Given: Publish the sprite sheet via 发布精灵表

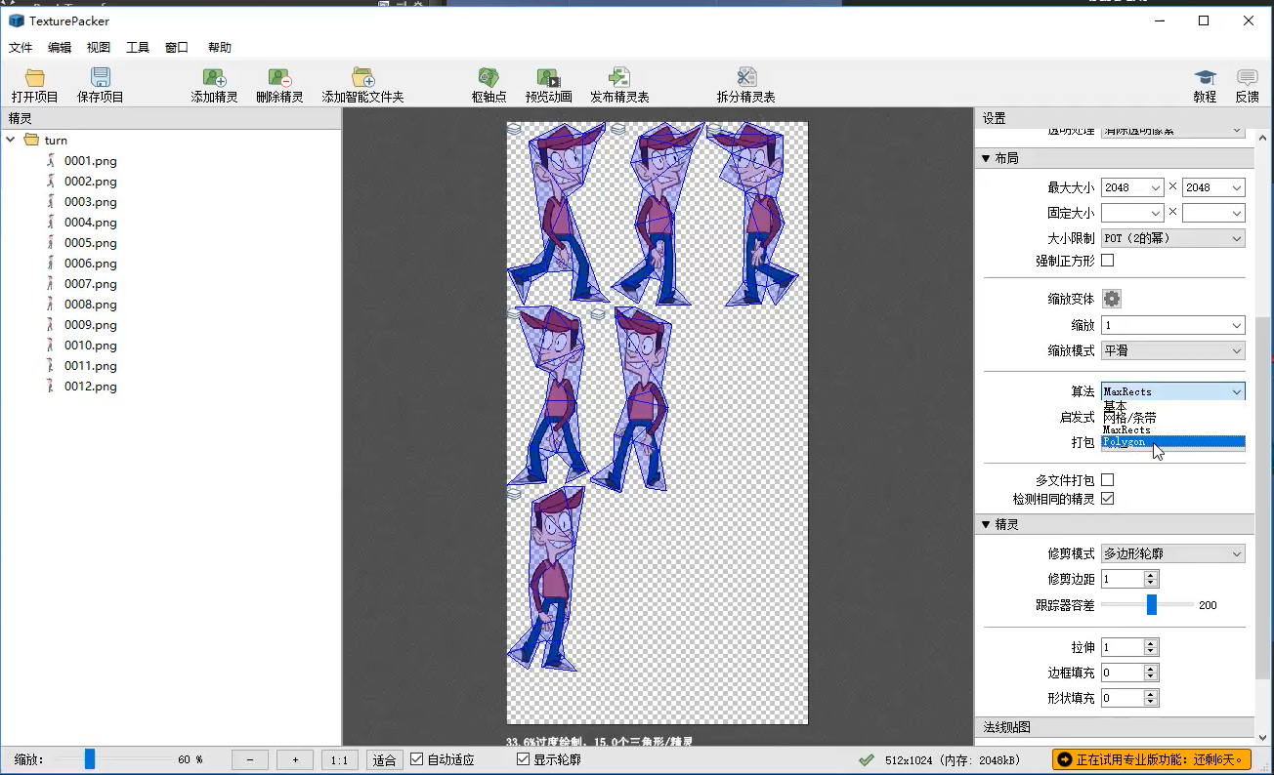Looking at the screenshot, I should point(617,83).
